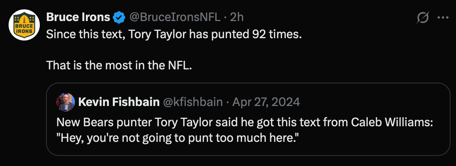Click Kevin Fishbain's small profile picture

pyautogui.click(x=65, y=102)
